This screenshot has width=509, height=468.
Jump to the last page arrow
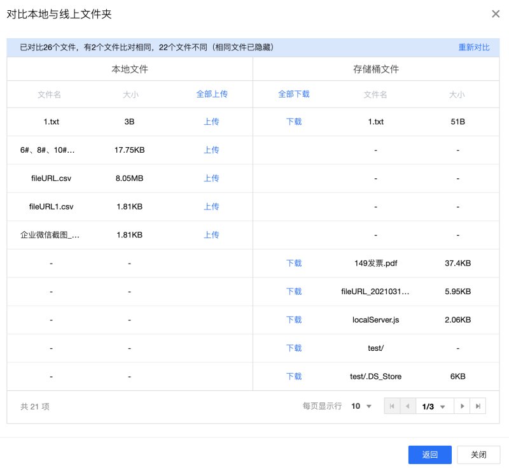[478, 406]
